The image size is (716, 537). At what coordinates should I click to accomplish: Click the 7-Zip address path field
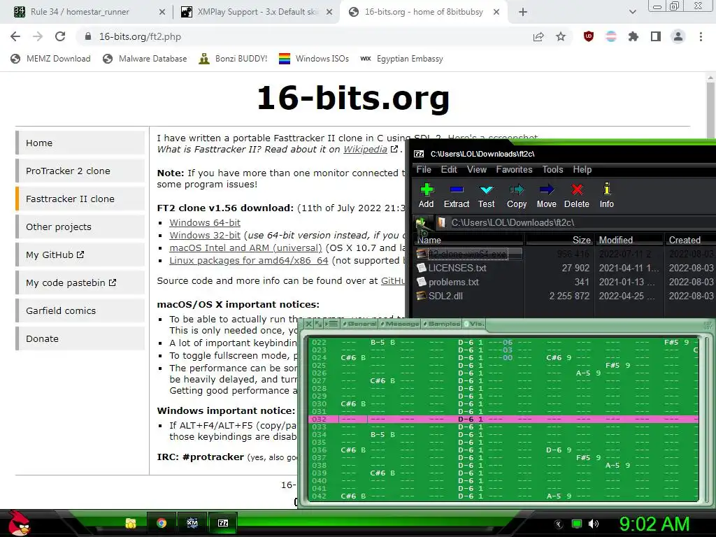(x=576, y=223)
